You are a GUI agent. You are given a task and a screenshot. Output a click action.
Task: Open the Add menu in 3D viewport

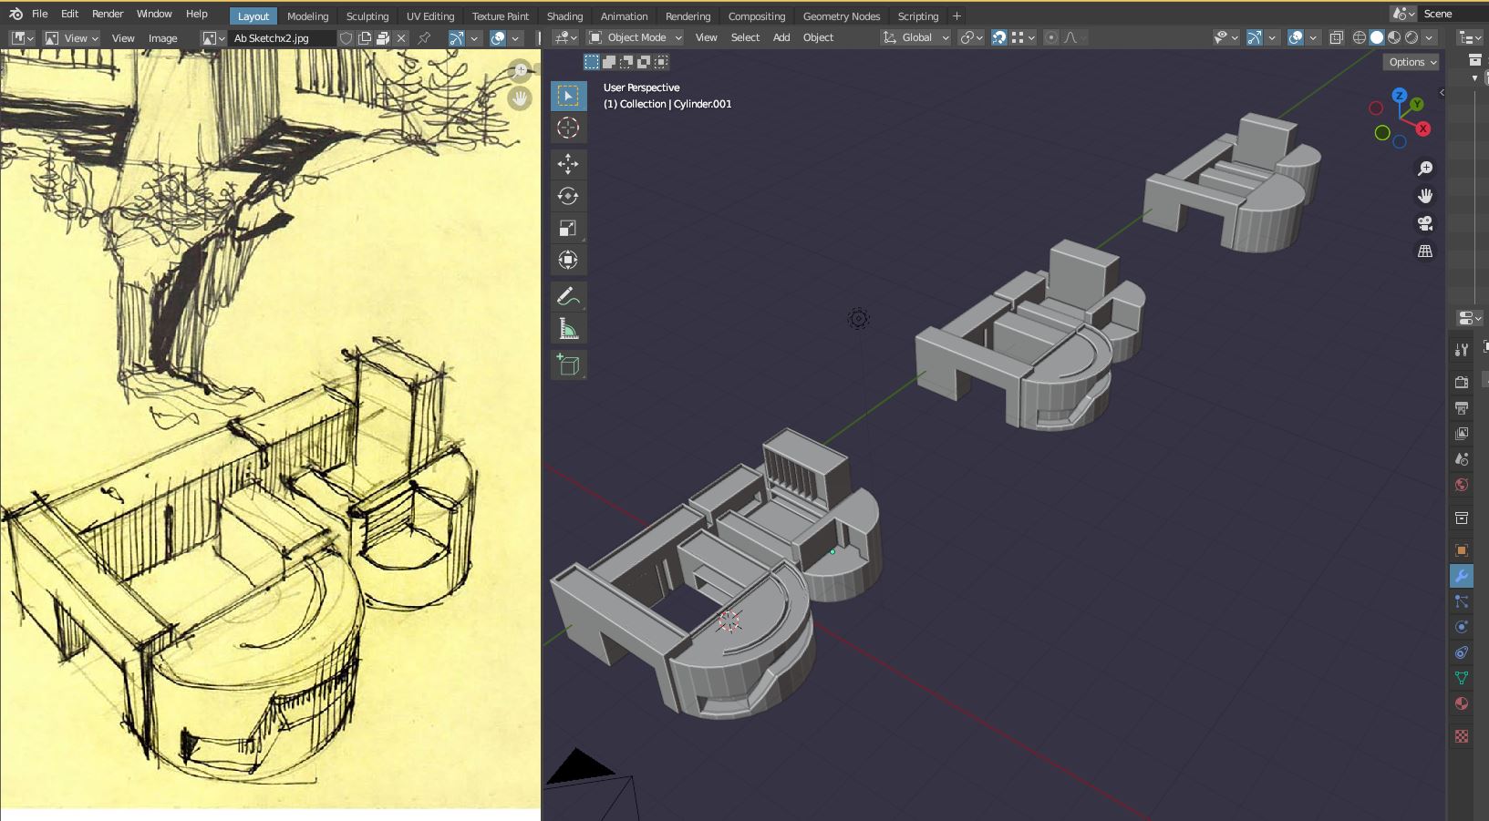[x=781, y=37]
